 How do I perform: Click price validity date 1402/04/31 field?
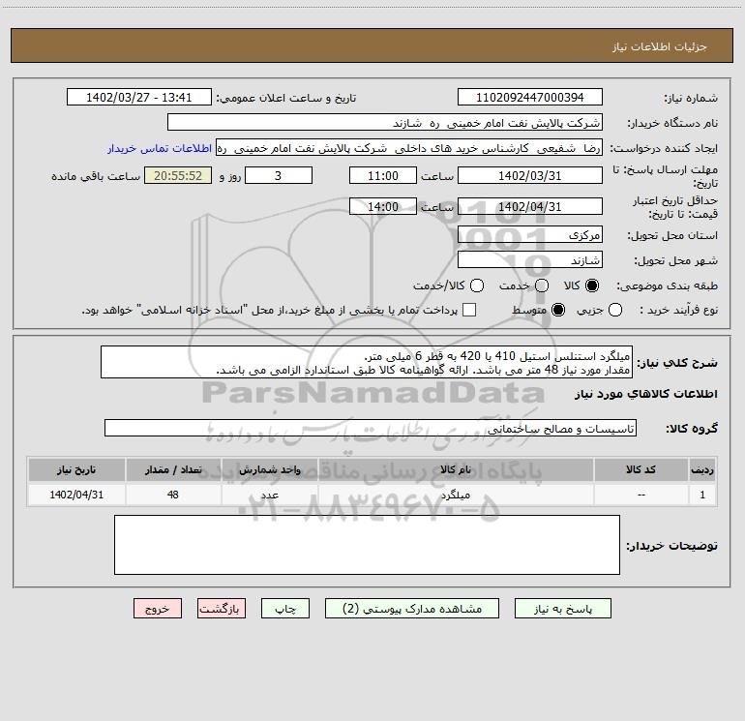tap(530, 207)
